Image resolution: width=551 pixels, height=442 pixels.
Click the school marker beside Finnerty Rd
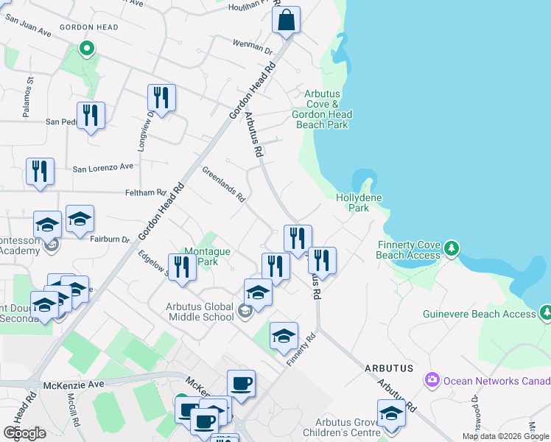(284, 337)
